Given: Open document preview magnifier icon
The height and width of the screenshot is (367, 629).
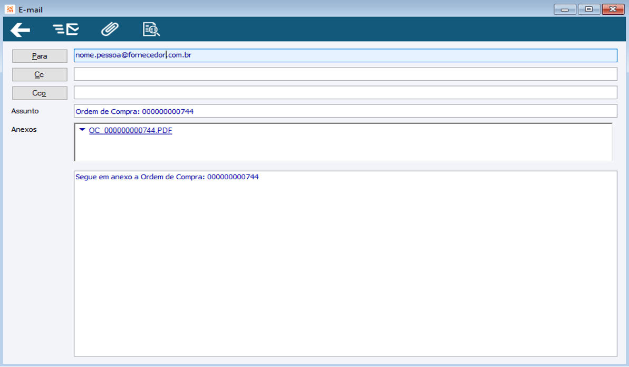Looking at the screenshot, I should (151, 30).
